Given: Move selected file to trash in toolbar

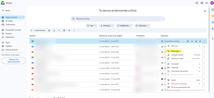Looking at the screenshot, I should 64,30.
